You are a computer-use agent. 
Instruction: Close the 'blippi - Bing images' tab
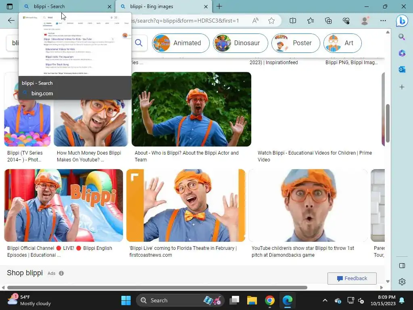pos(206,6)
